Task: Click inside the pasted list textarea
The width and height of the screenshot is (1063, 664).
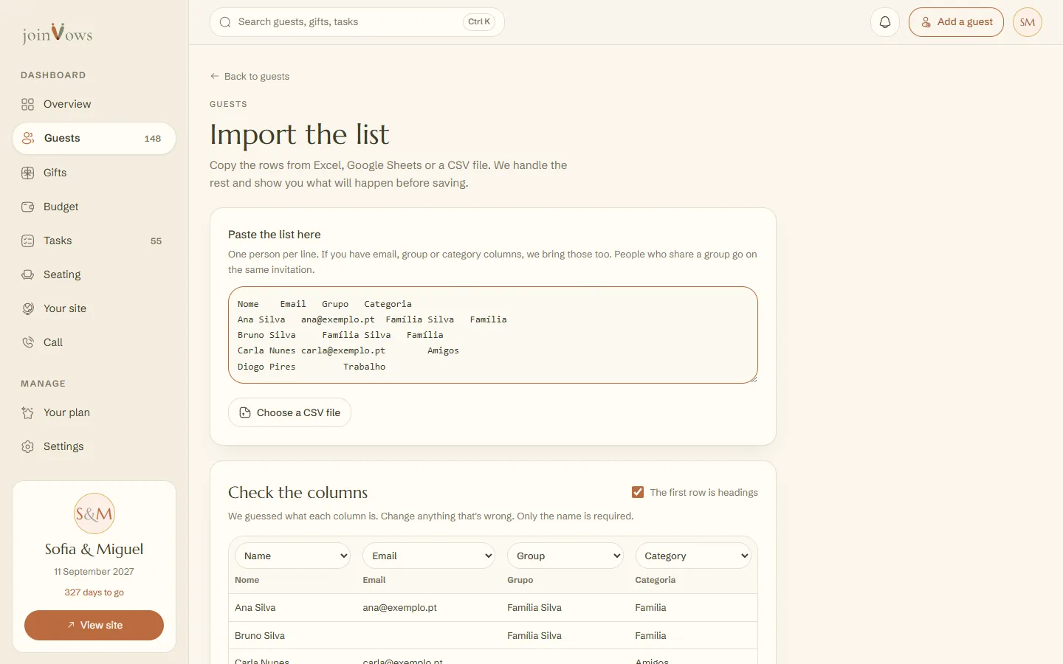Action: [493, 335]
